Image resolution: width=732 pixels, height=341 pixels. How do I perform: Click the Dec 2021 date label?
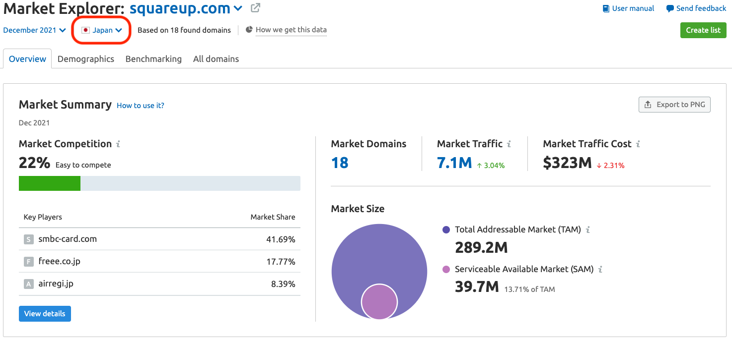(34, 123)
